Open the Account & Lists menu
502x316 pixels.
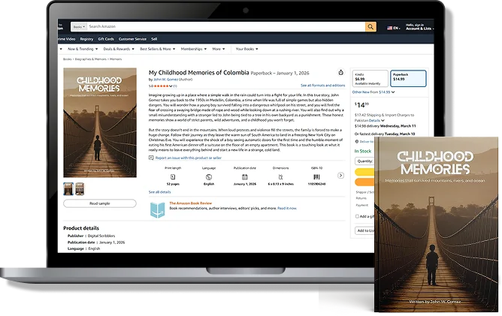pyautogui.click(x=419, y=27)
